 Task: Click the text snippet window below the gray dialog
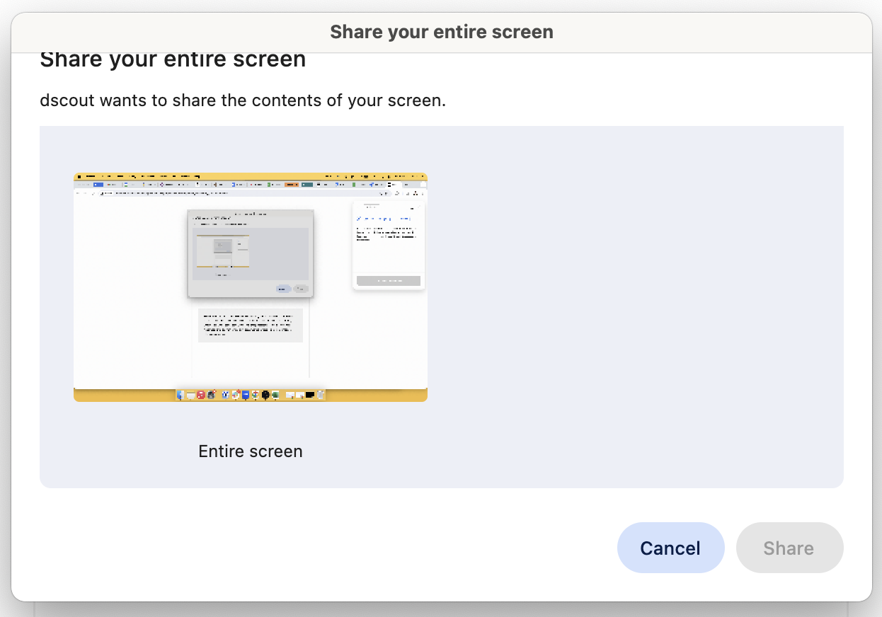250,325
